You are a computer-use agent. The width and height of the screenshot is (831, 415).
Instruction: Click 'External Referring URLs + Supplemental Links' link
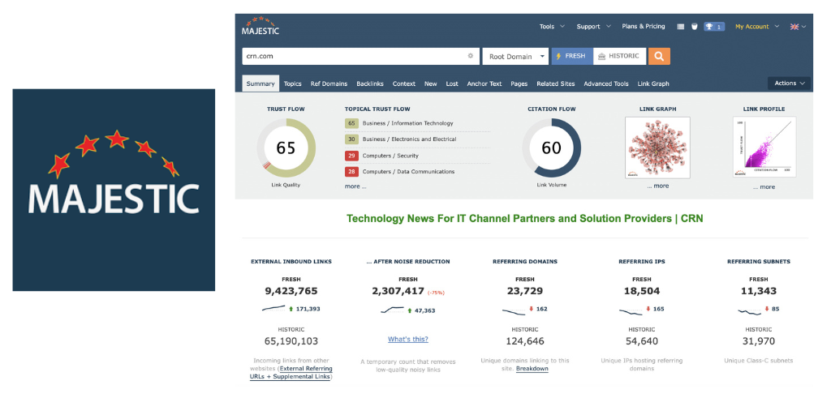[291, 373]
